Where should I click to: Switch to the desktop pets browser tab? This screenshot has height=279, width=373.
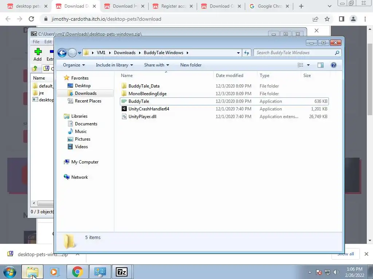(x=27, y=6)
